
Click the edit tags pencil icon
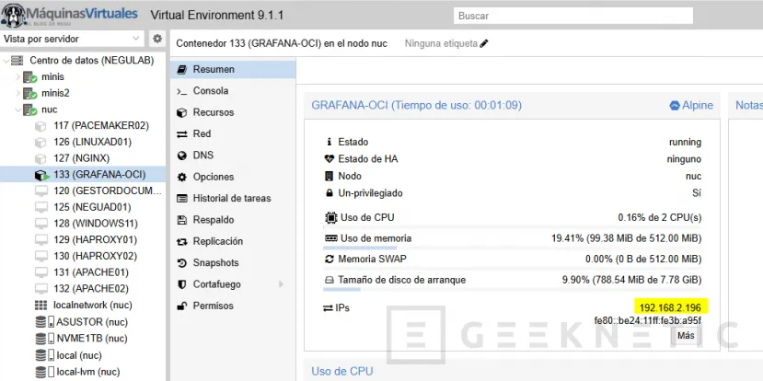coord(484,44)
